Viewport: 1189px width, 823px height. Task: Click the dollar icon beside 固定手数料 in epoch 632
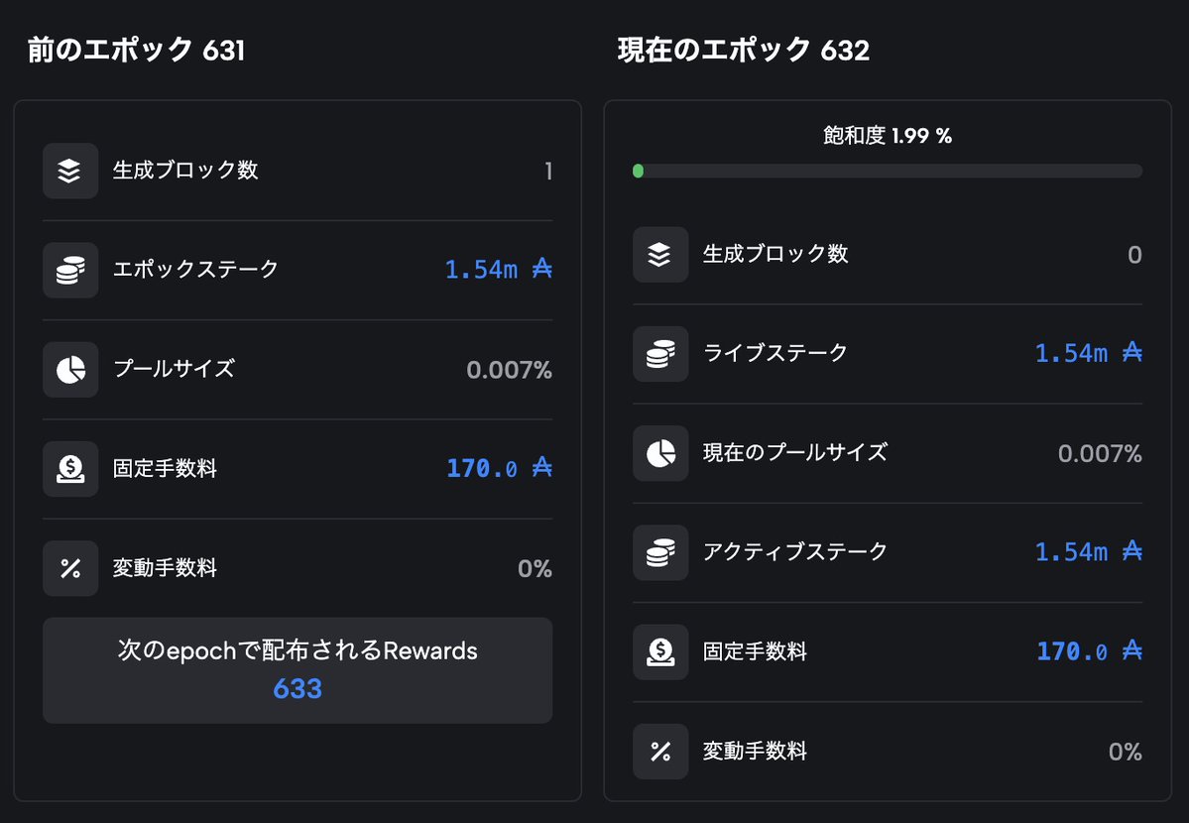[660, 652]
